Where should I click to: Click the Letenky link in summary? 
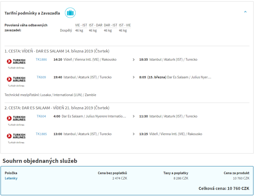tap(11, 178)
